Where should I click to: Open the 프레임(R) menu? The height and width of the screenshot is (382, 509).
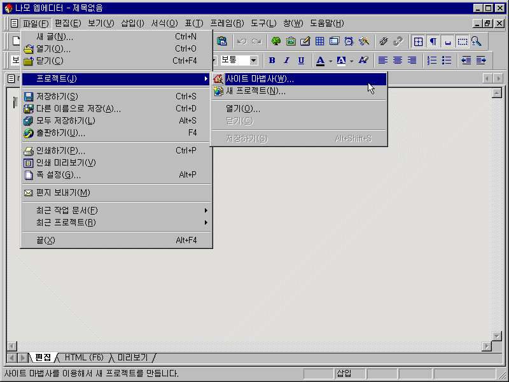227,24
